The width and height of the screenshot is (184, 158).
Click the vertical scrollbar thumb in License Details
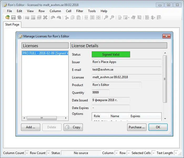(x=165, y=79)
